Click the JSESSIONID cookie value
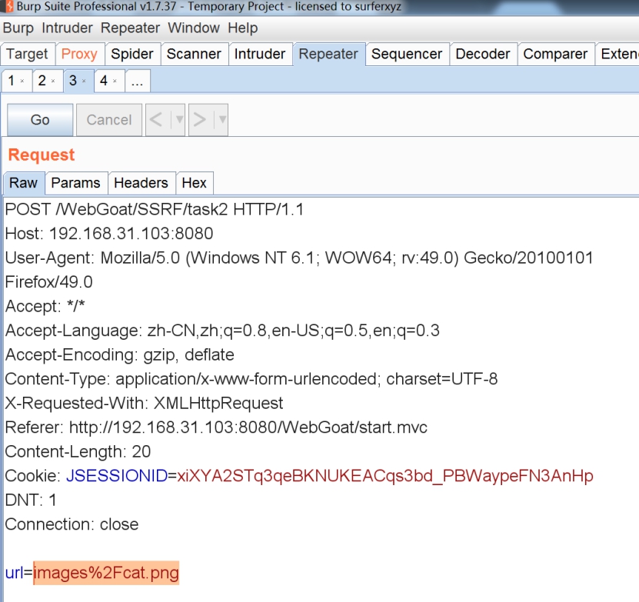The width and height of the screenshot is (639, 602). [385, 476]
